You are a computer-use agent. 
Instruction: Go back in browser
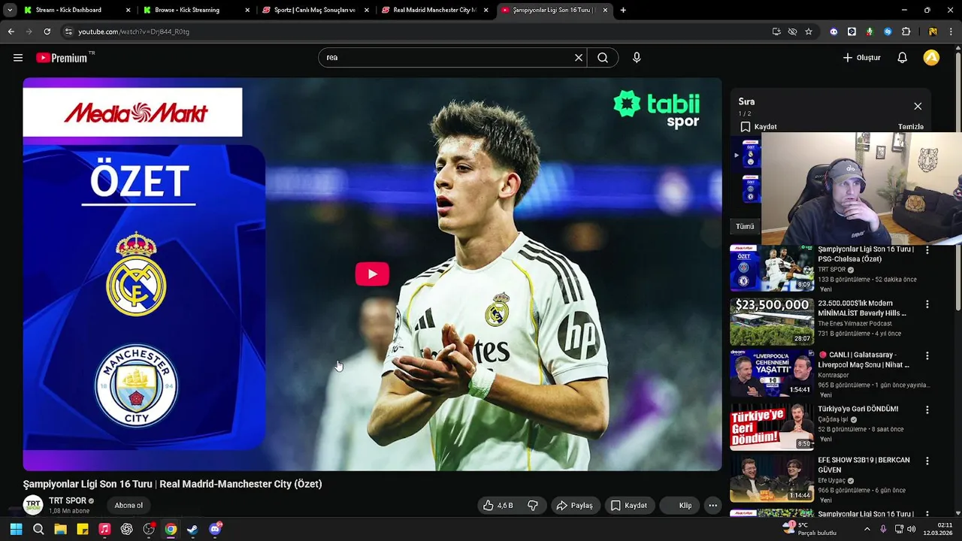(x=11, y=32)
